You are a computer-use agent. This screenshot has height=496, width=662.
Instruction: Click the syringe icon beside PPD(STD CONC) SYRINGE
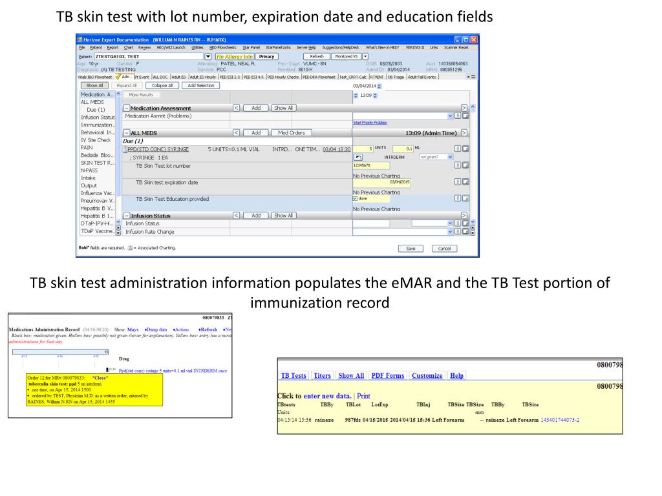tap(125, 149)
